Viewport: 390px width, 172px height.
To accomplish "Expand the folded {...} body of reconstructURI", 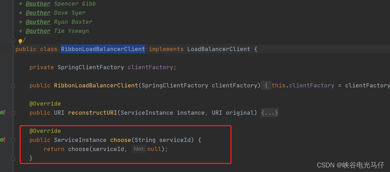I will (x=270, y=113).
